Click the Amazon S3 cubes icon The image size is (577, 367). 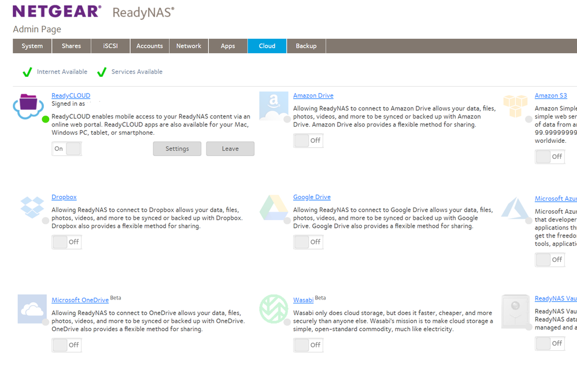click(x=515, y=106)
